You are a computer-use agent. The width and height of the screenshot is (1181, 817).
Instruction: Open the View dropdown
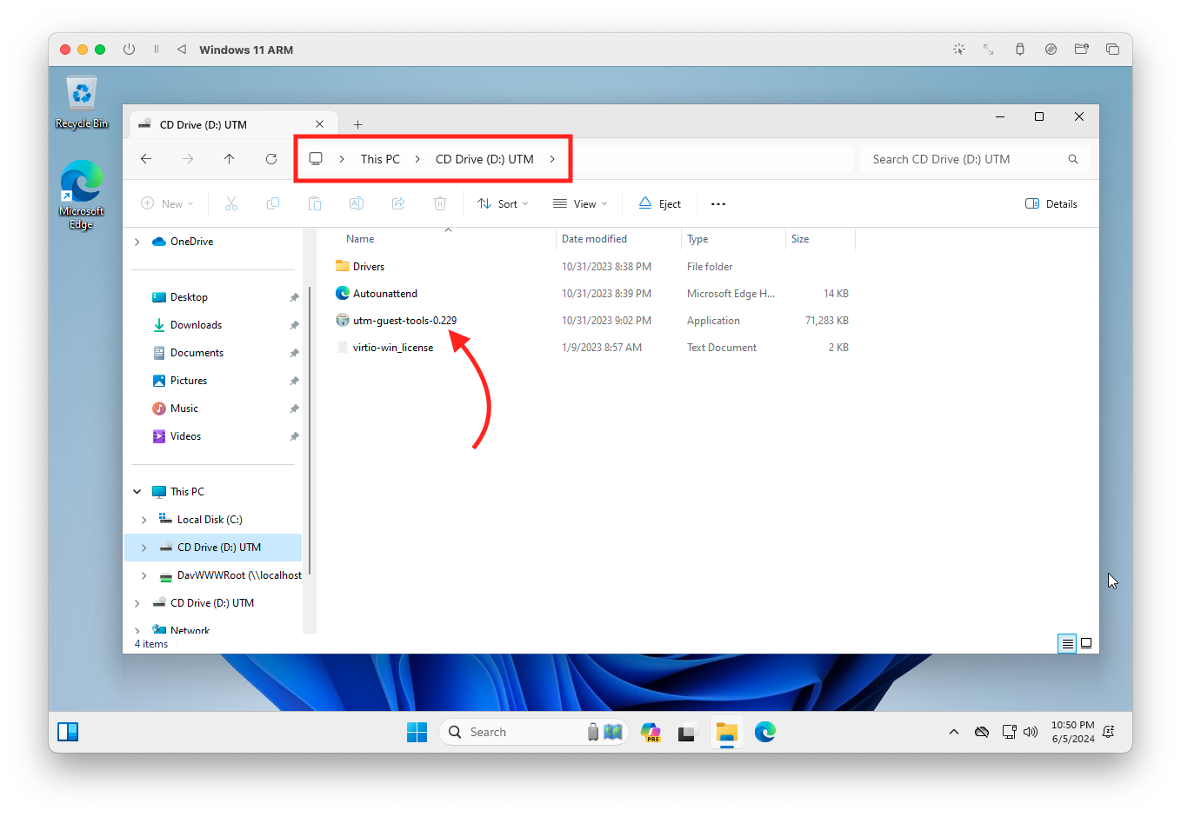pos(580,204)
